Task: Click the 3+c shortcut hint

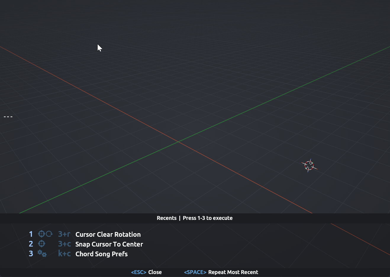Action: 64,244
